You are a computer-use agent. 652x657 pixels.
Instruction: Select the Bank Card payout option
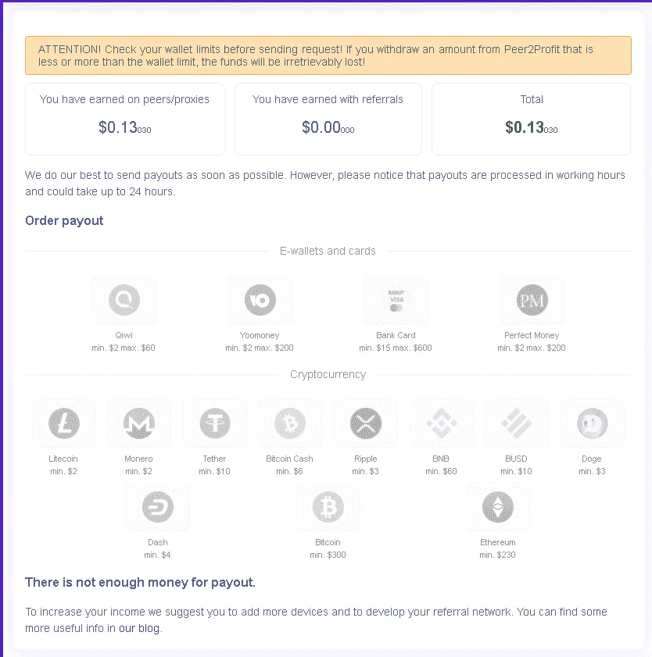click(396, 300)
